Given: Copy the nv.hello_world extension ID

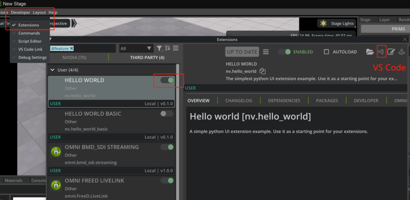Looking at the screenshot, I should [x=263, y=71].
